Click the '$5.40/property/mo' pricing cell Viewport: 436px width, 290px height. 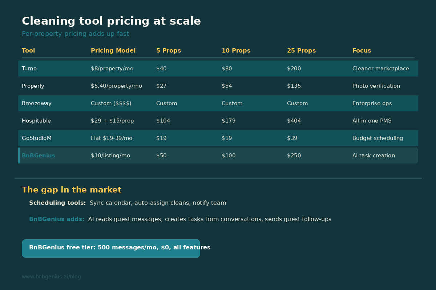[x=116, y=86]
